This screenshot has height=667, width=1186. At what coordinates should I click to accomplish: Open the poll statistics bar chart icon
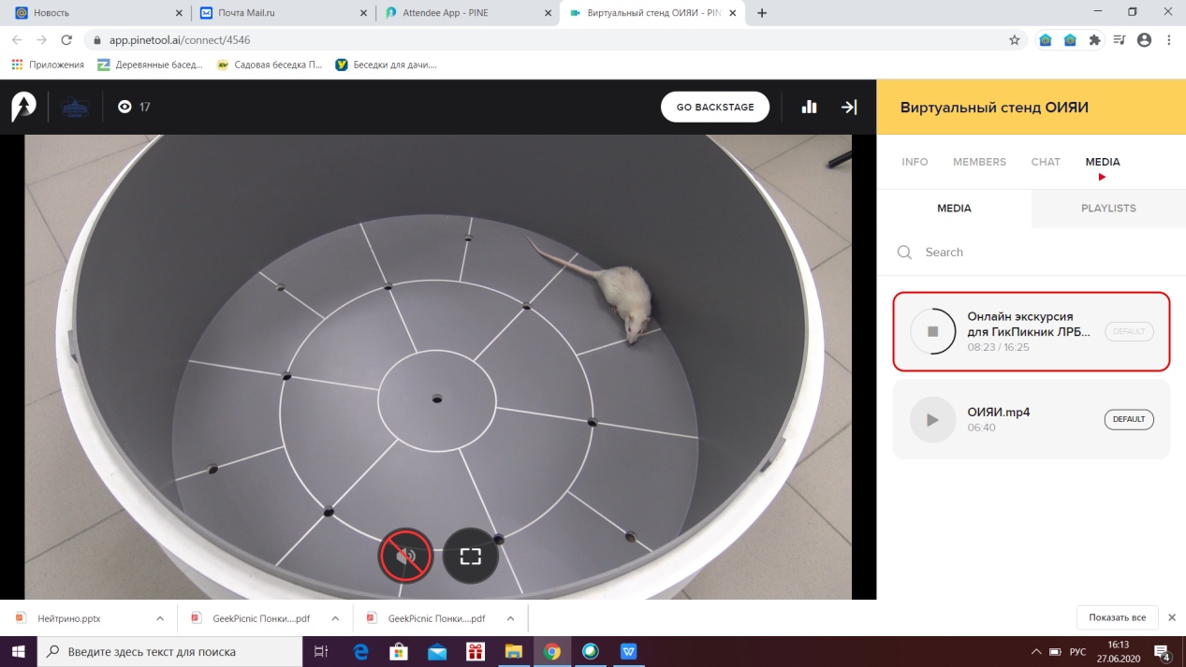tap(810, 108)
